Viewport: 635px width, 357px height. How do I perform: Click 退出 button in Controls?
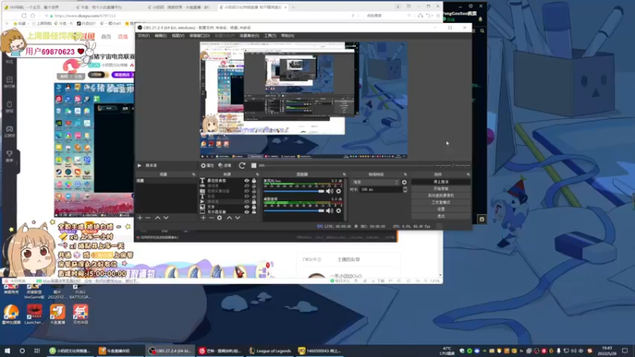441,216
